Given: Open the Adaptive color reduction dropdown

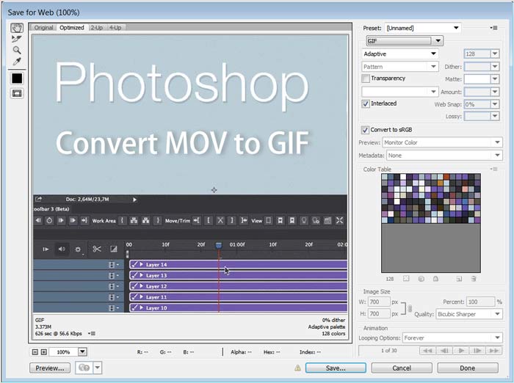Looking at the screenshot, I should pyautogui.click(x=400, y=54).
